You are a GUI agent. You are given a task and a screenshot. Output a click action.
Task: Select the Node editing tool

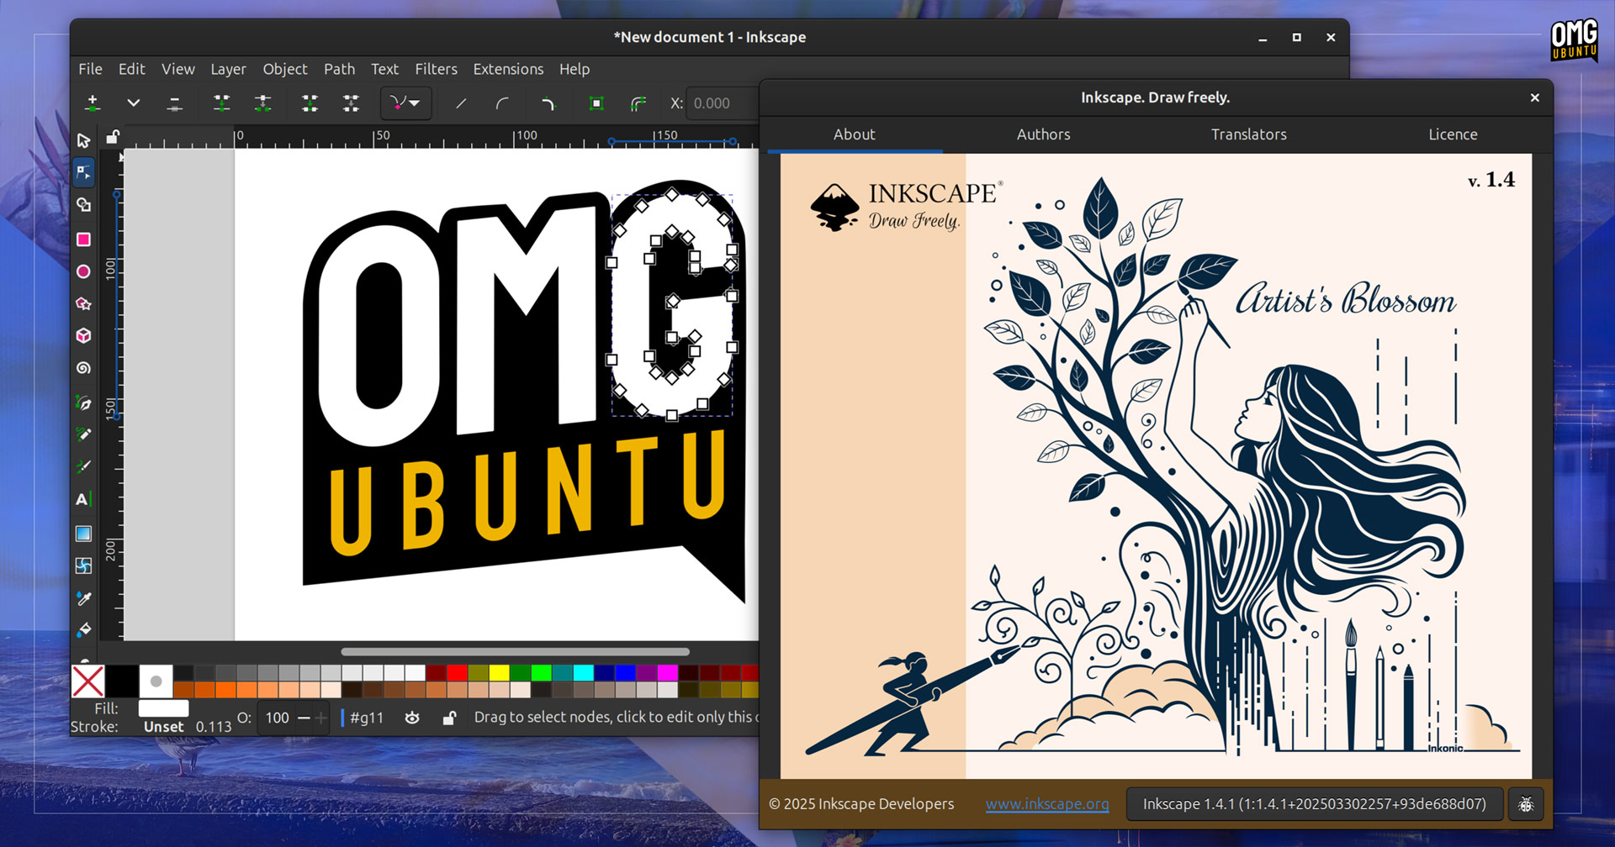83,171
